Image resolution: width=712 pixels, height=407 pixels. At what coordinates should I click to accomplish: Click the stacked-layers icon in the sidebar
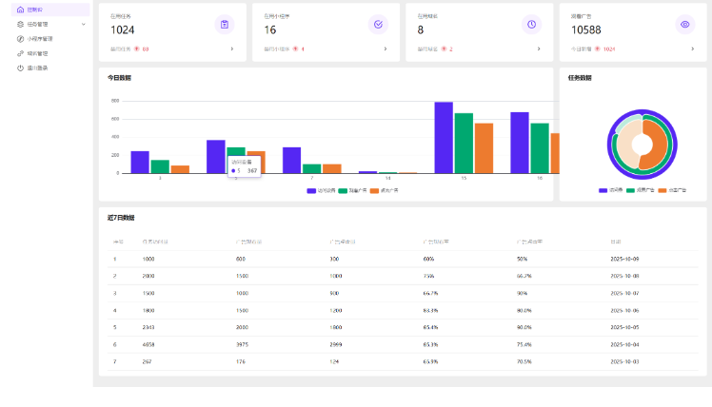(x=20, y=24)
